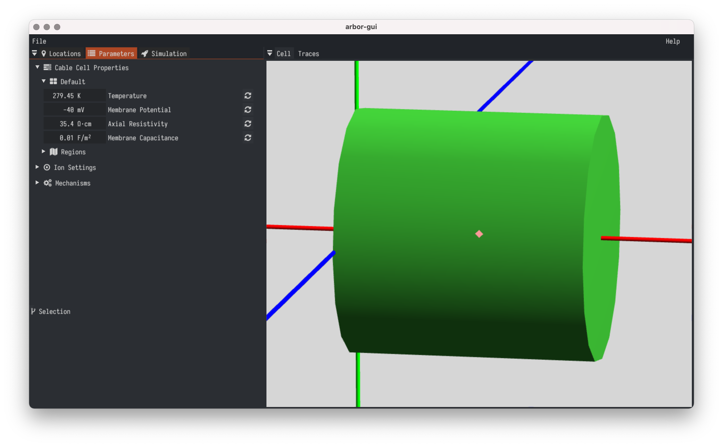Reset Temperature to its default value
The height and width of the screenshot is (447, 723).
point(247,95)
